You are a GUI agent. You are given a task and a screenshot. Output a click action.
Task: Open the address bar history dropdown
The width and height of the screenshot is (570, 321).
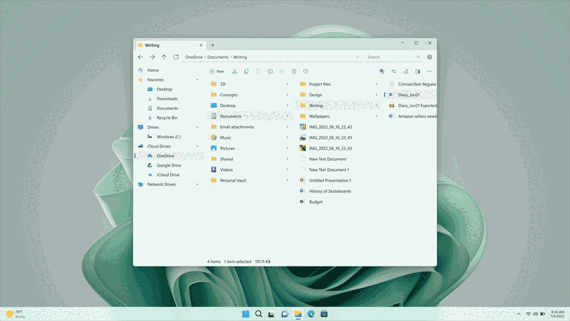pyautogui.click(x=358, y=57)
